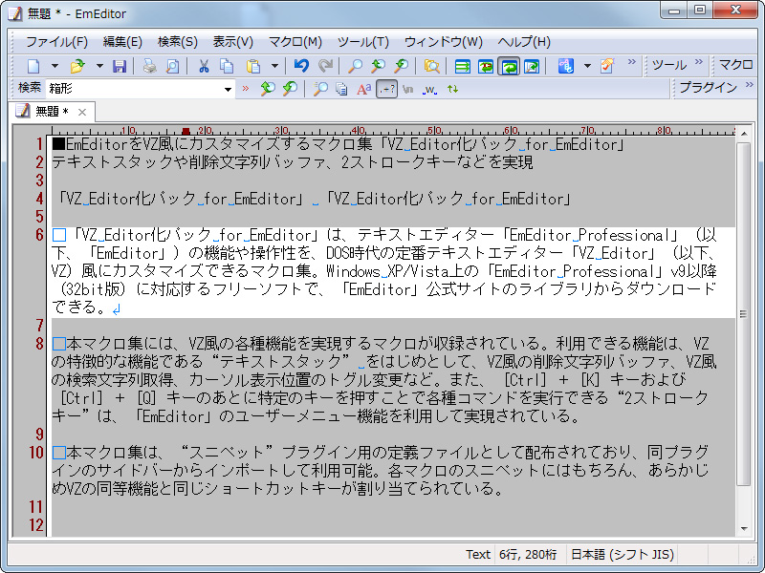
Task: Click search bar documents icon
Action: [341, 89]
